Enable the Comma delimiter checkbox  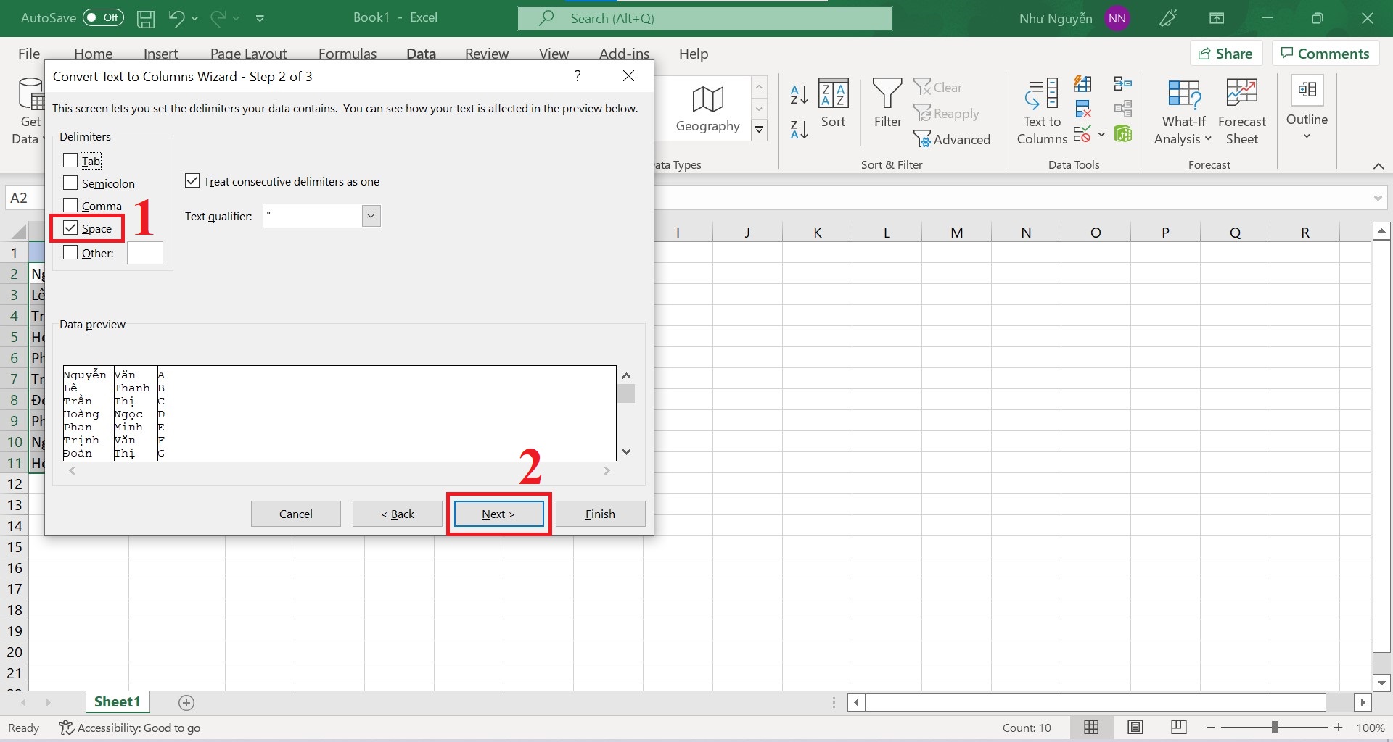[70, 205]
